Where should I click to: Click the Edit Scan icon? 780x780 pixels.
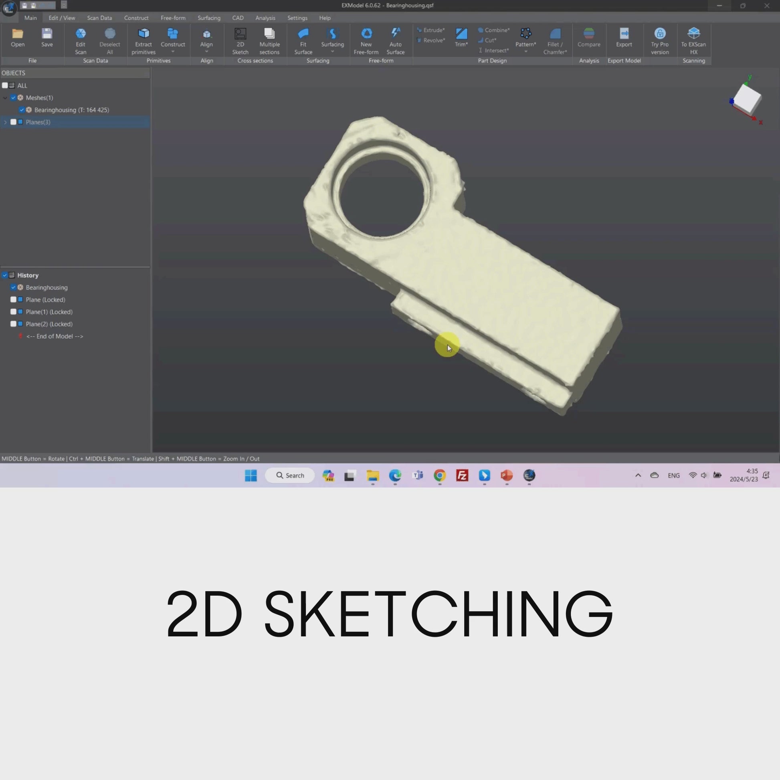pyautogui.click(x=80, y=34)
